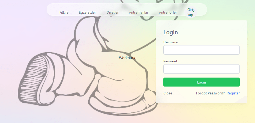The width and height of the screenshot is (255, 123).
Task: Go to the Egzersizler page
Action: point(87,13)
